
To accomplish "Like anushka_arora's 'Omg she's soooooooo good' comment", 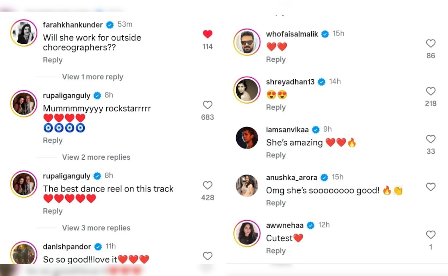I will [x=431, y=187].
